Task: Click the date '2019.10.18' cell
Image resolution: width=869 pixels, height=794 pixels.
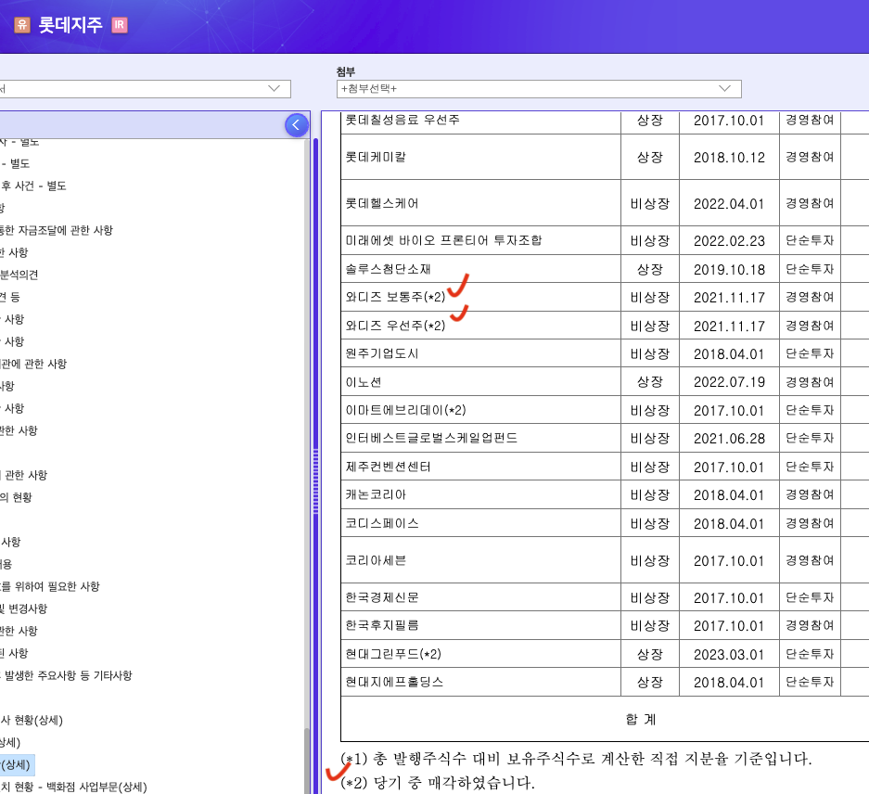Action: (x=729, y=270)
